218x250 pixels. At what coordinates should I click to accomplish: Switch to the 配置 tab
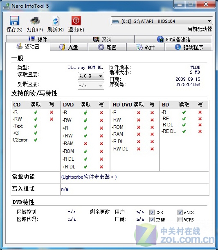pyautogui.click(x=107, y=47)
